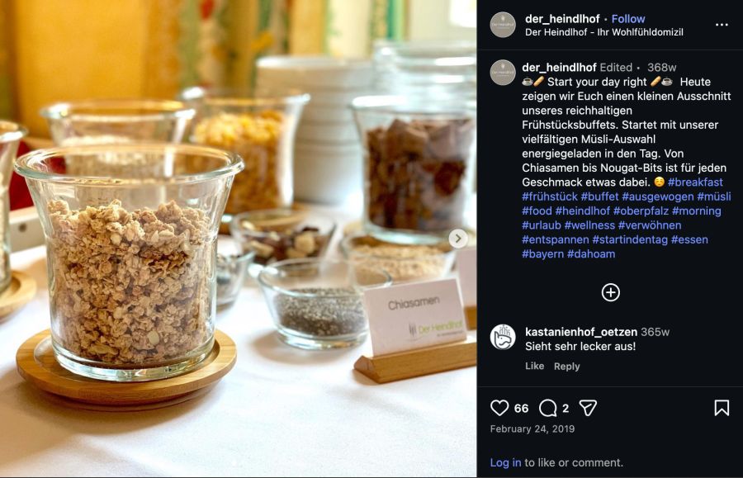Open the #oberpfalz hashtag
The width and height of the screenshot is (743, 478).
coord(641,211)
